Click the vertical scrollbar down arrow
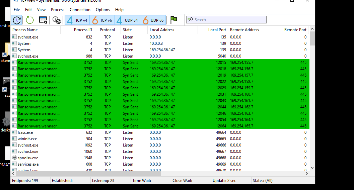354x190 pixels. click(312, 168)
